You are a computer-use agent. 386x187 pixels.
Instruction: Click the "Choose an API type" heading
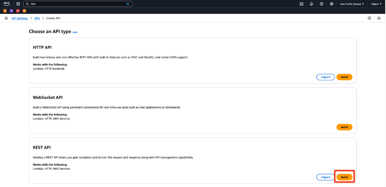pyautogui.click(x=50, y=32)
